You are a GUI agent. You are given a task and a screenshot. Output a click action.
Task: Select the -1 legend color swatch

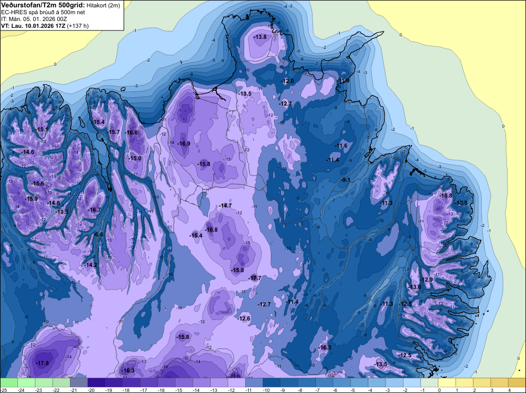tap(429, 382)
